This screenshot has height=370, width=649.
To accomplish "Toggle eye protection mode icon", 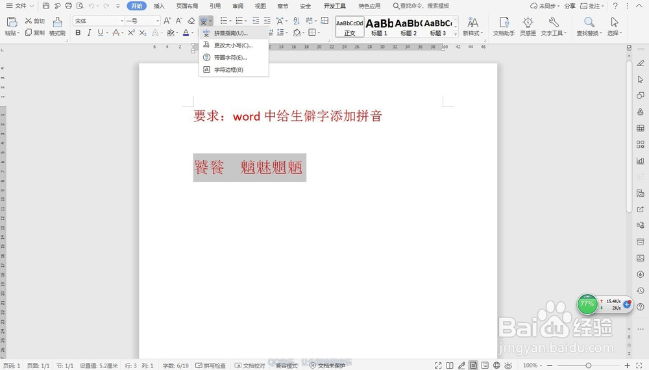I will [x=508, y=365].
